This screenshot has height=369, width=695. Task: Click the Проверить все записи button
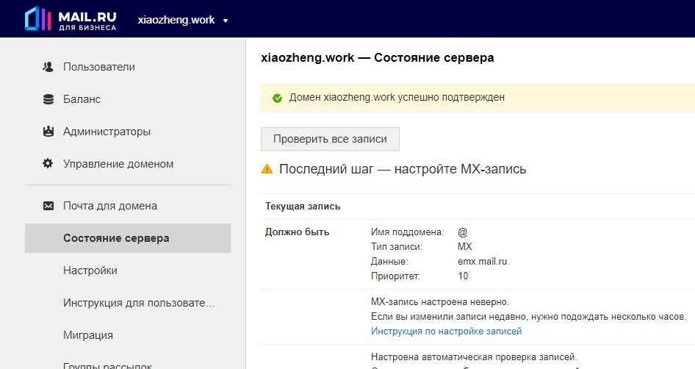[x=330, y=139]
